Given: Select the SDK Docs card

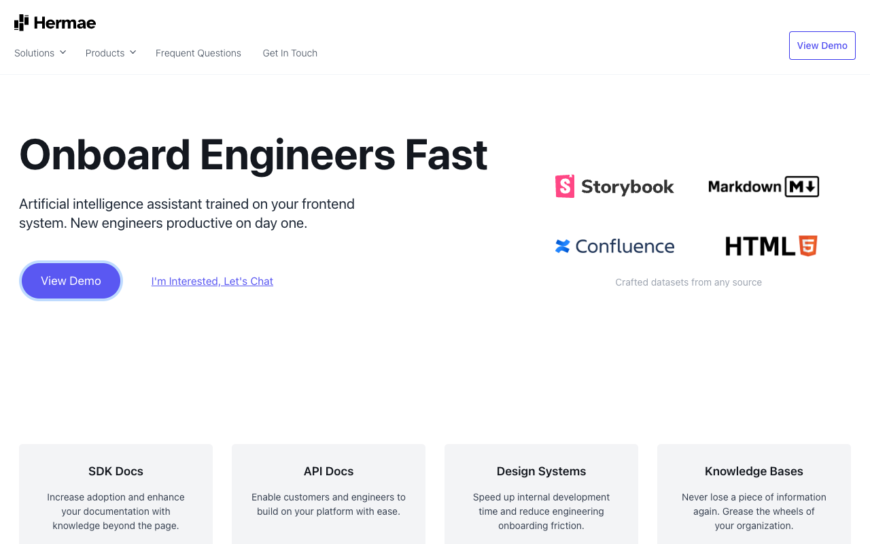Looking at the screenshot, I should tap(116, 494).
